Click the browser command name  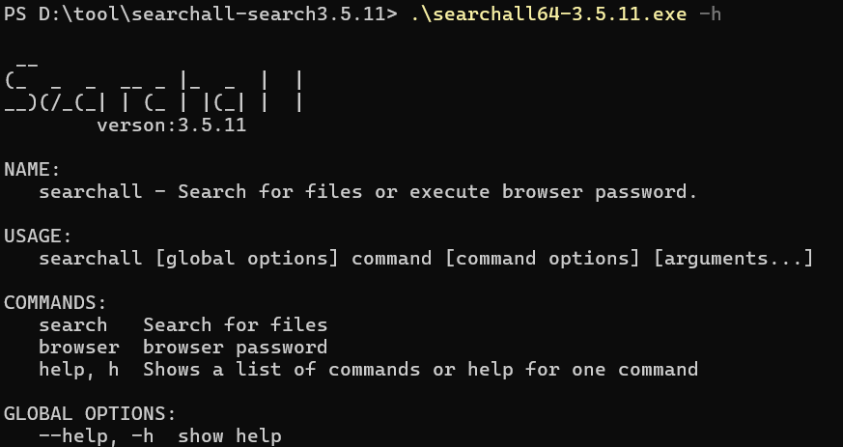pyautogui.click(x=78, y=347)
